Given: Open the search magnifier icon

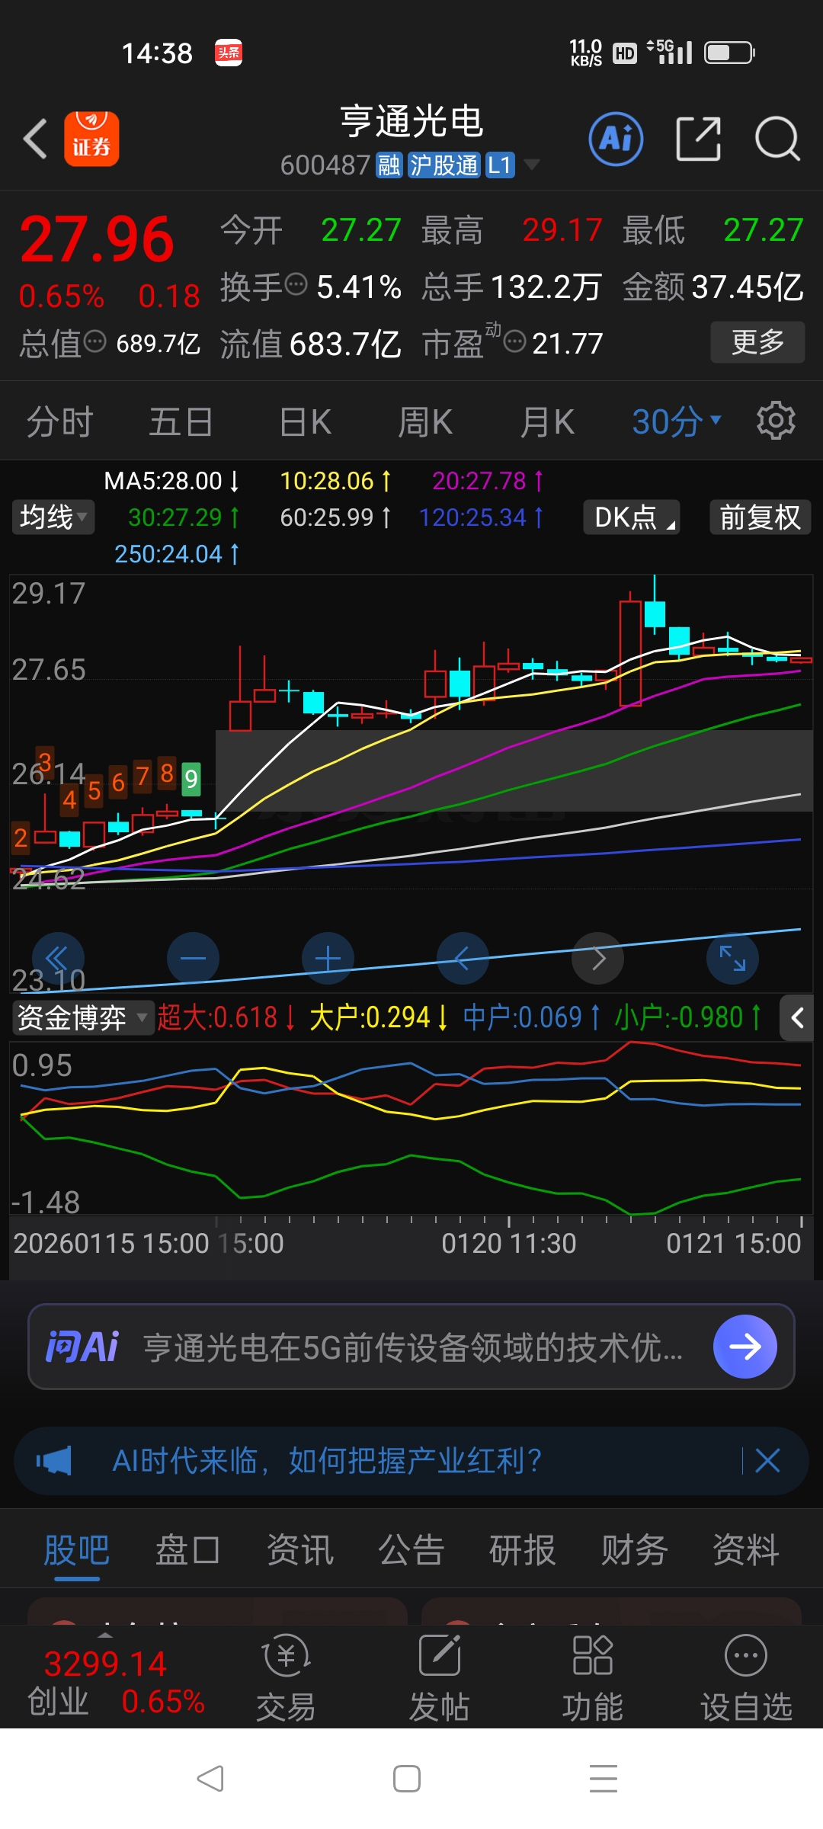Looking at the screenshot, I should pos(777,139).
